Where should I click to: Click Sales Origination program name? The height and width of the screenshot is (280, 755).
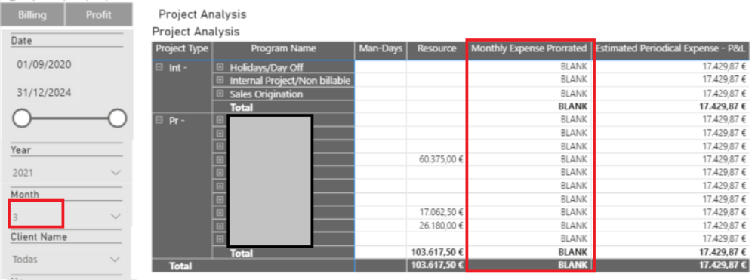click(267, 94)
